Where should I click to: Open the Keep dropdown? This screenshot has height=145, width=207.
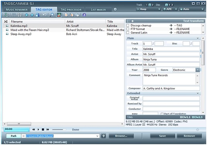tap(148, 9)
